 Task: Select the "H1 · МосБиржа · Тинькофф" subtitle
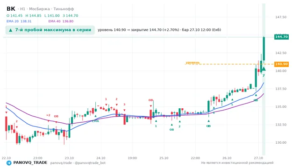[x=47, y=9]
